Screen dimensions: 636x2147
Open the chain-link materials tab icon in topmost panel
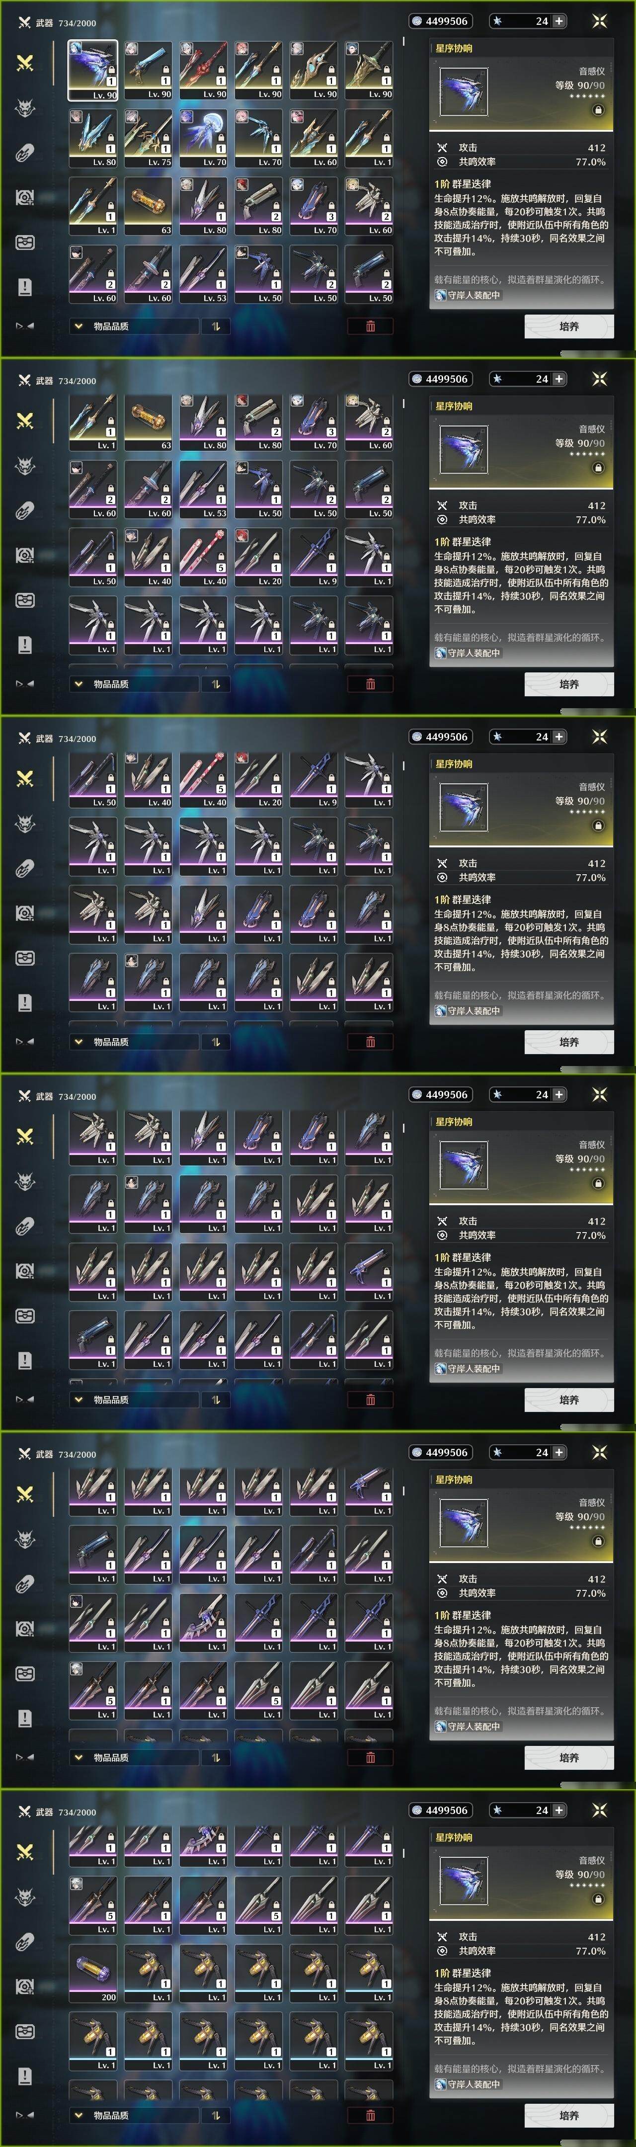(25, 153)
